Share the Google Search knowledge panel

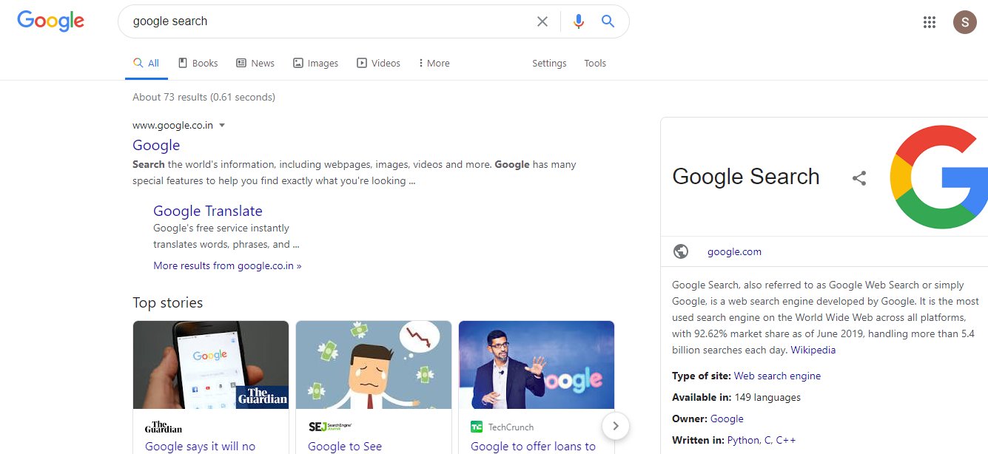click(858, 178)
